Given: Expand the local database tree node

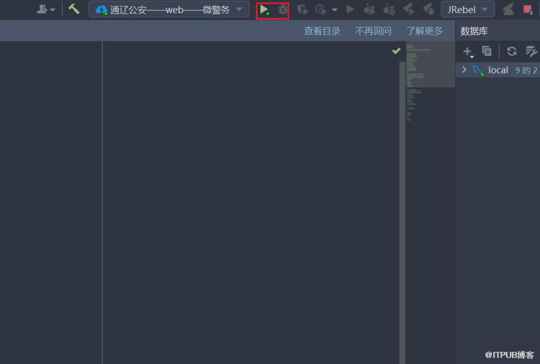Looking at the screenshot, I should [x=464, y=70].
